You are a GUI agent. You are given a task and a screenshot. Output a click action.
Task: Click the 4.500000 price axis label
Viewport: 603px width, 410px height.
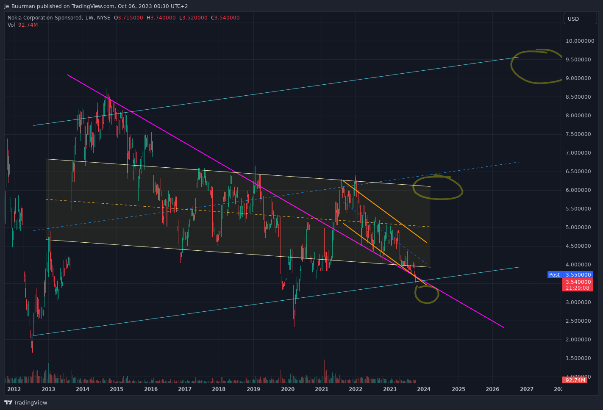point(578,246)
